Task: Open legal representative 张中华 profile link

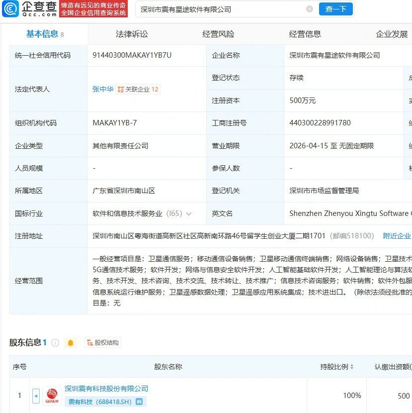Action: tap(103, 90)
